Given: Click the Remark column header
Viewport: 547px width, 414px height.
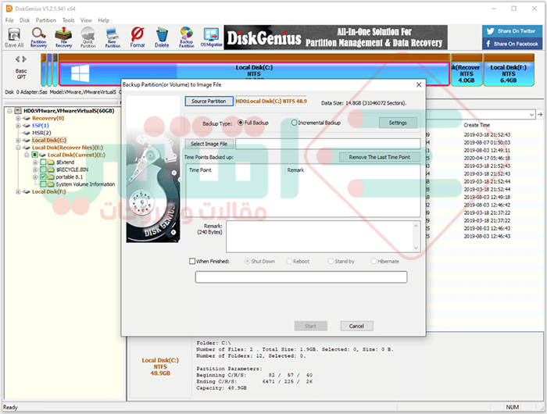Looking at the screenshot, I should point(295,170).
